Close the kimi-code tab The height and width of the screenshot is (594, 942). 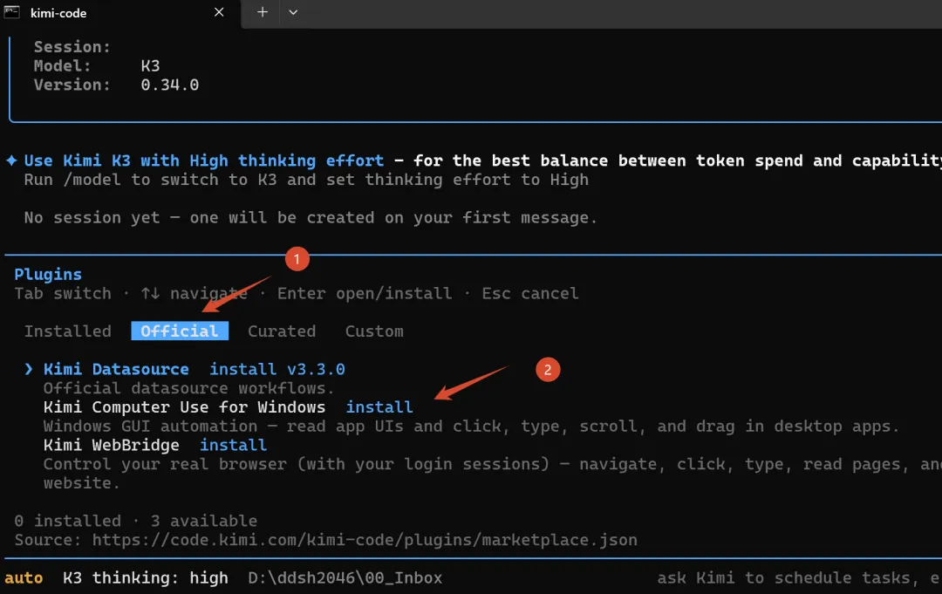point(219,12)
